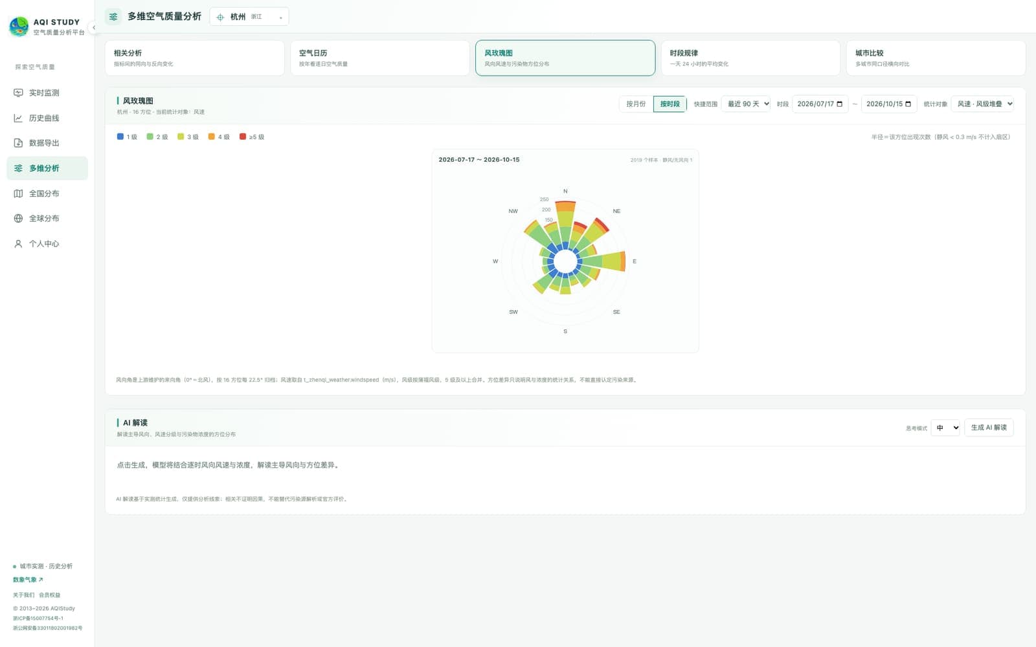Screen dimensions: 1036x647
Task: Open the 数象气象 external link
Action: (28, 580)
